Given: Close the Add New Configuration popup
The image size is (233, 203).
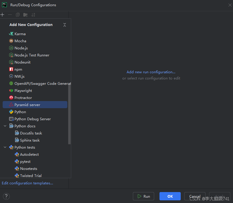Looking at the screenshot, I should (65, 25).
